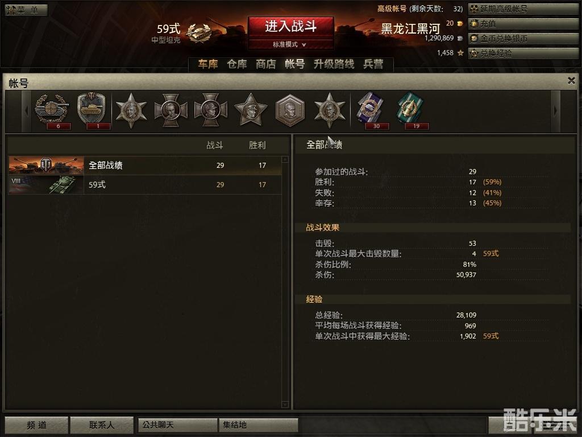
Task: Switch to the 升级路线 tech tree tab
Action: [334, 64]
